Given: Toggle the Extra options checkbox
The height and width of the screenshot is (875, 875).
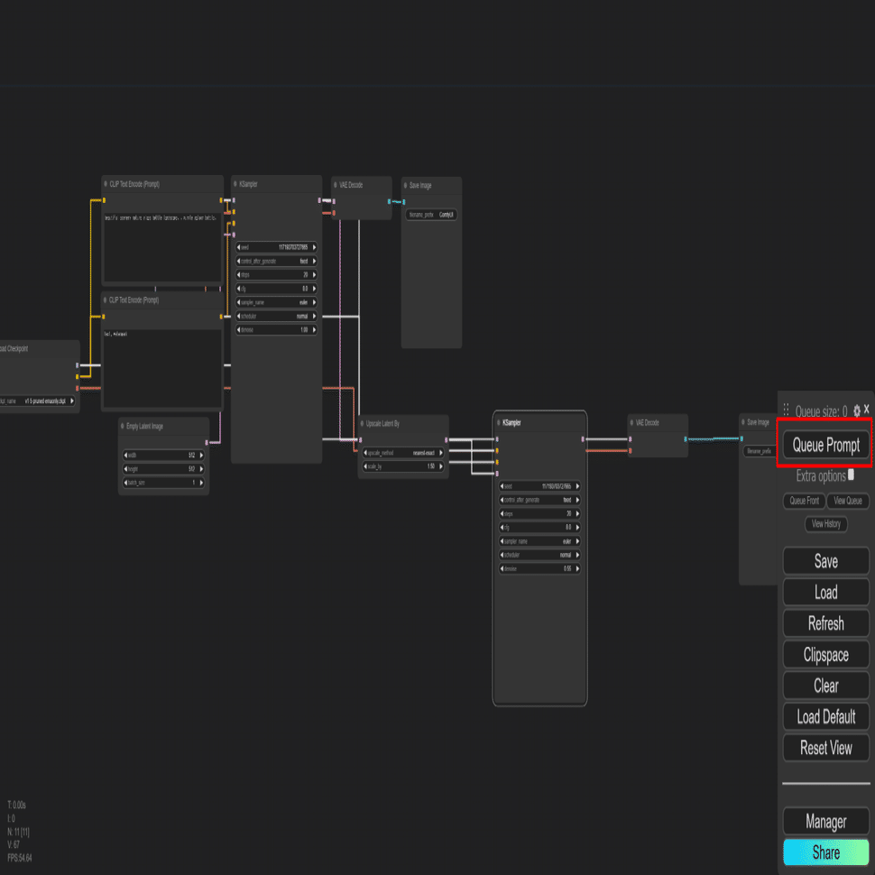Looking at the screenshot, I should click(x=851, y=474).
